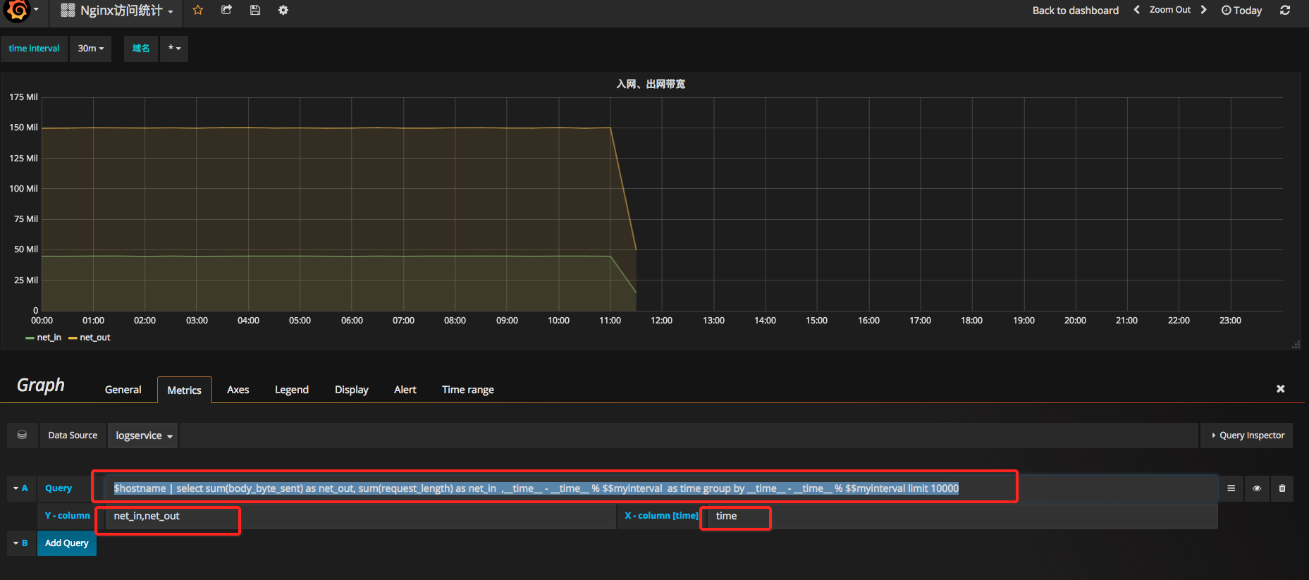This screenshot has width=1309, height=580.
Task: Open the Today time picker
Action: click(1241, 11)
